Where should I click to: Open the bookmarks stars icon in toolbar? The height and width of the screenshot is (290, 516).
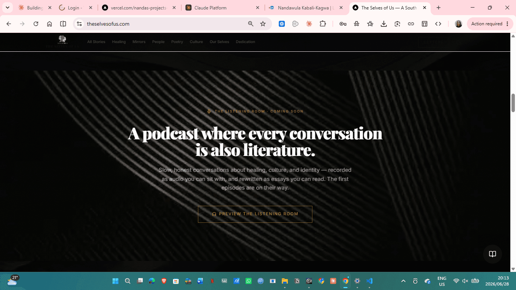370,24
